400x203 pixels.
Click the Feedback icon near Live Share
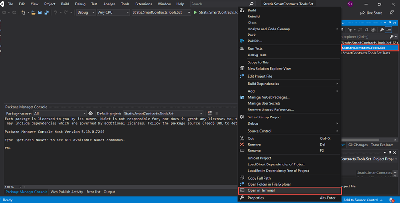click(x=391, y=13)
